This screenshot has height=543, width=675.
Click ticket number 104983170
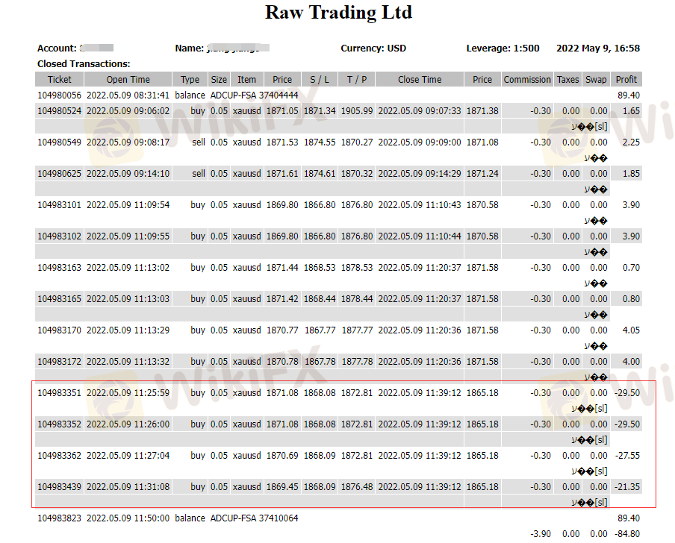click(x=60, y=330)
